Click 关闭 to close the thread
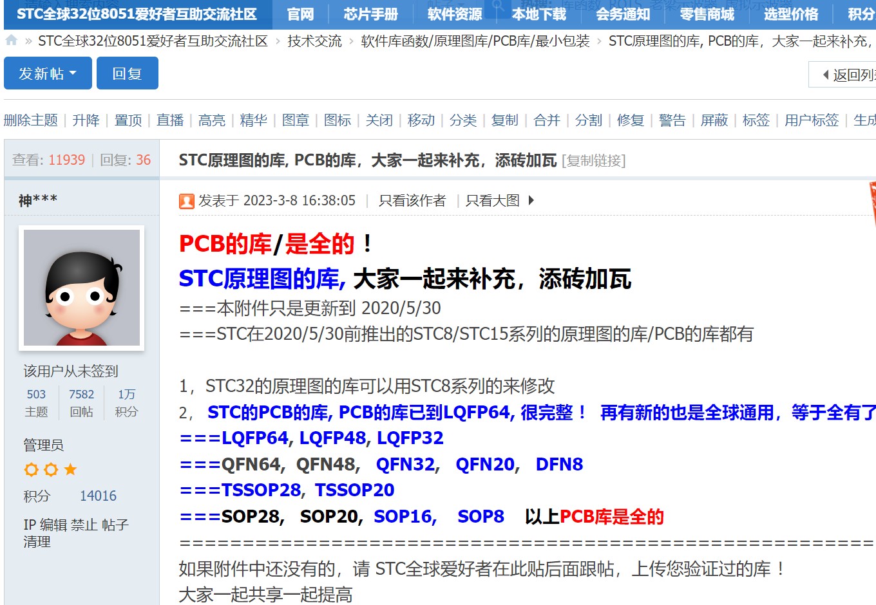The height and width of the screenshot is (605, 876). point(379,120)
